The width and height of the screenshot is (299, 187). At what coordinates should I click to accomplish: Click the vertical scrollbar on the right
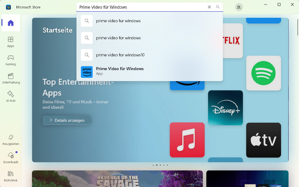[x=298, y=27]
